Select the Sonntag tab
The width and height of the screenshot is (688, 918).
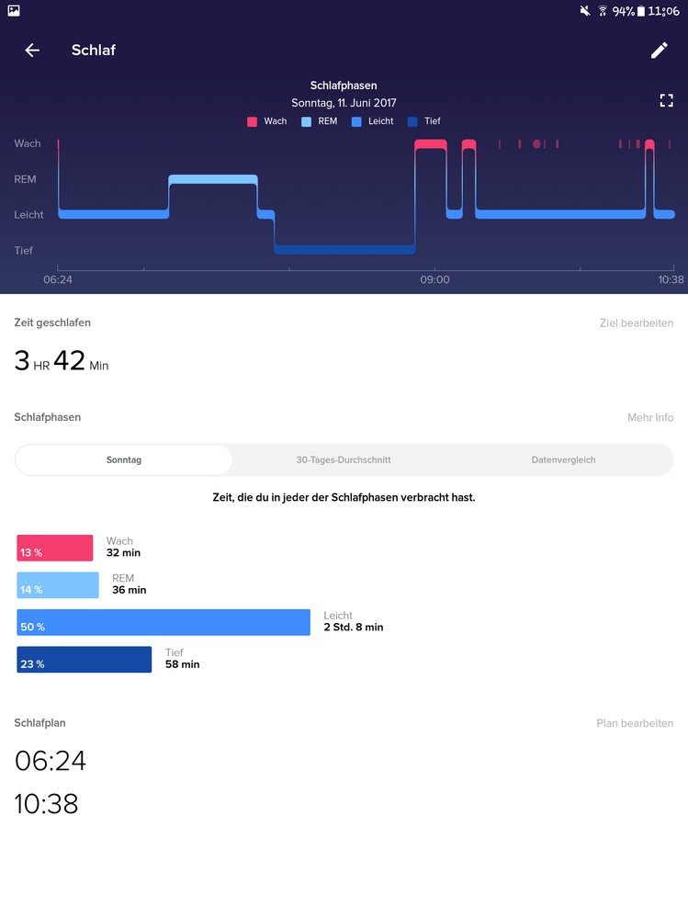[124, 459]
